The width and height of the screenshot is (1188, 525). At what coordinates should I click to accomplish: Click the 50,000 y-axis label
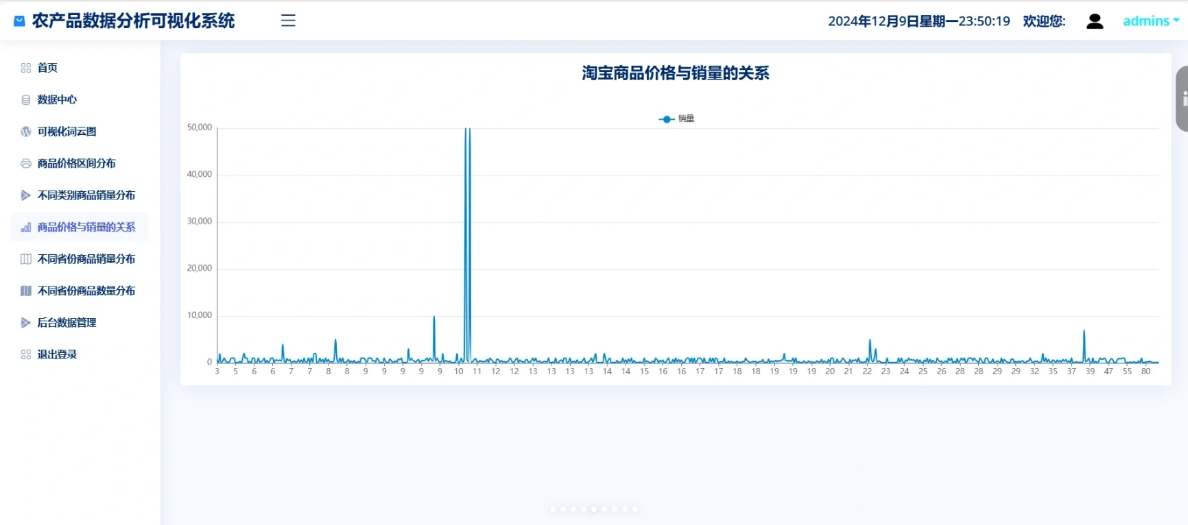(200, 127)
